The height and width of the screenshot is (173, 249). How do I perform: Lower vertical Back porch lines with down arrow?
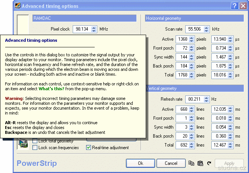pos(192,138)
